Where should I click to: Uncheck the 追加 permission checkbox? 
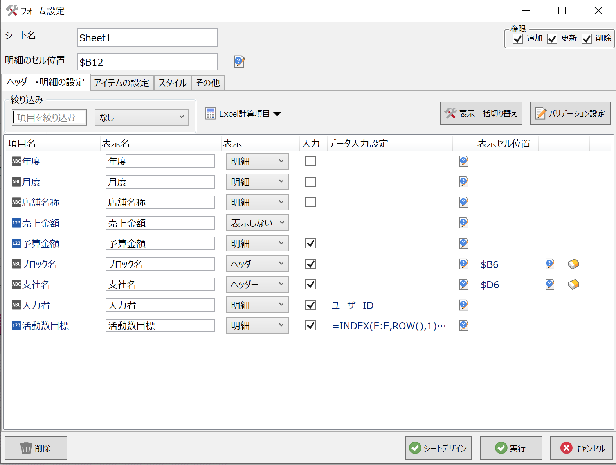pyautogui.click(x=517, y=39)
